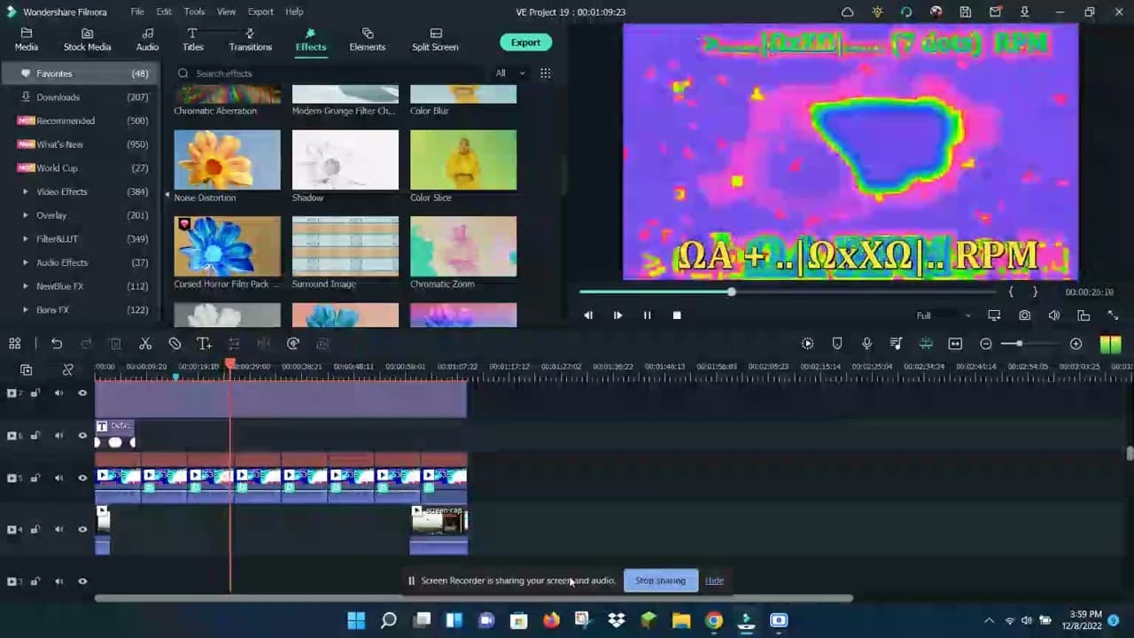Click the Record voiceover microphone icon

tap(866, 344)
